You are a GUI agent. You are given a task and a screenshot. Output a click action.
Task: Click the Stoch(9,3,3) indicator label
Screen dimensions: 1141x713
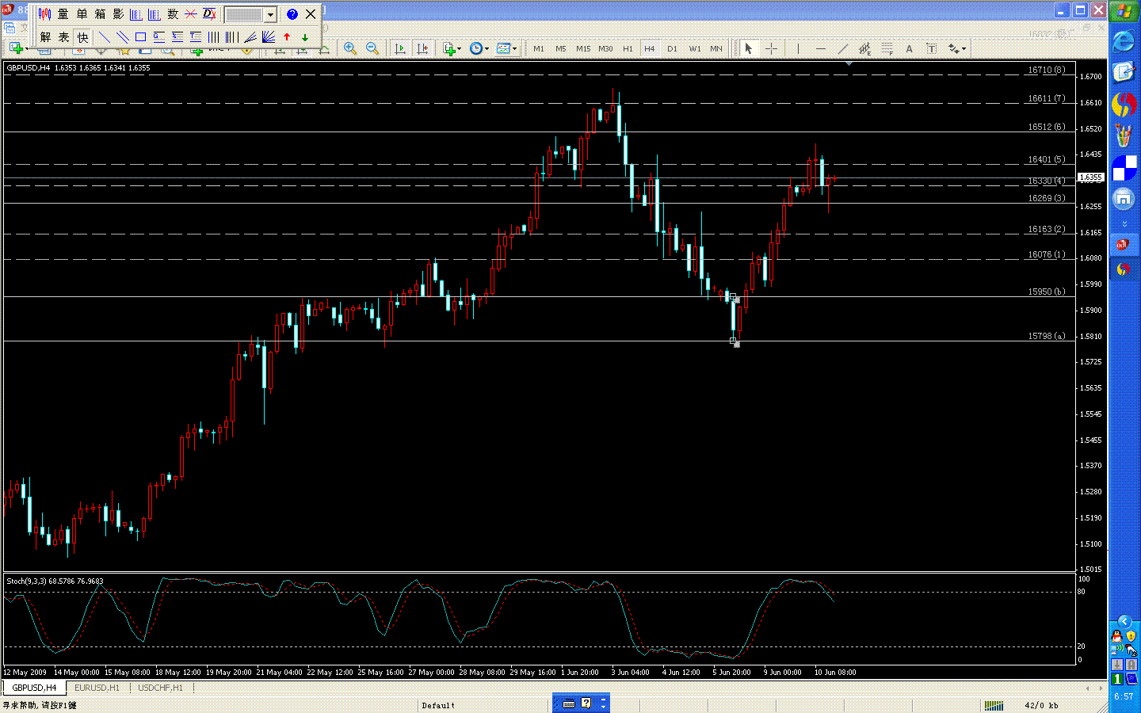55,581
